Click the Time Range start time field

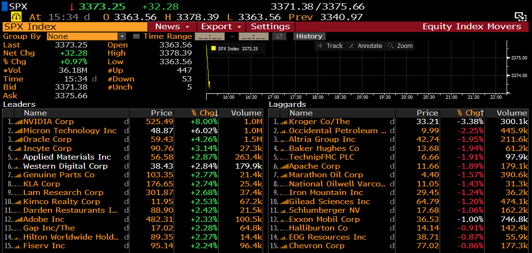[x=209, y=36]
